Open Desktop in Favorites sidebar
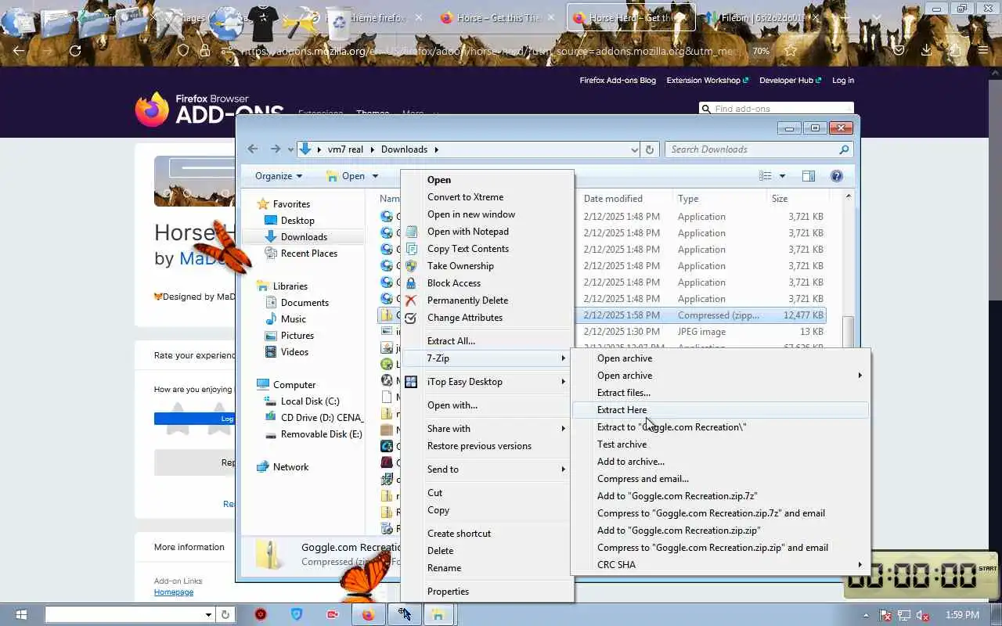 tap(297, 221)
